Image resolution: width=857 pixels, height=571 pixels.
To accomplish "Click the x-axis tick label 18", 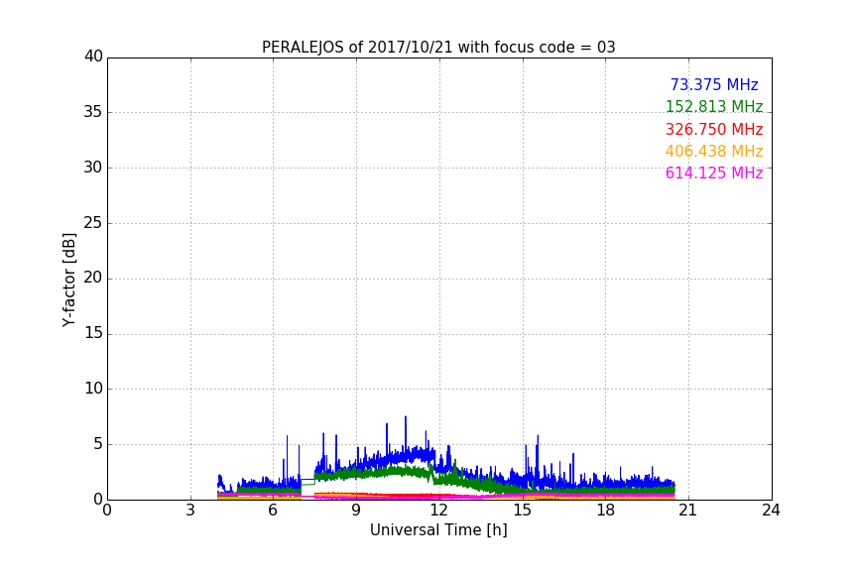I will (x=605, y=511).
